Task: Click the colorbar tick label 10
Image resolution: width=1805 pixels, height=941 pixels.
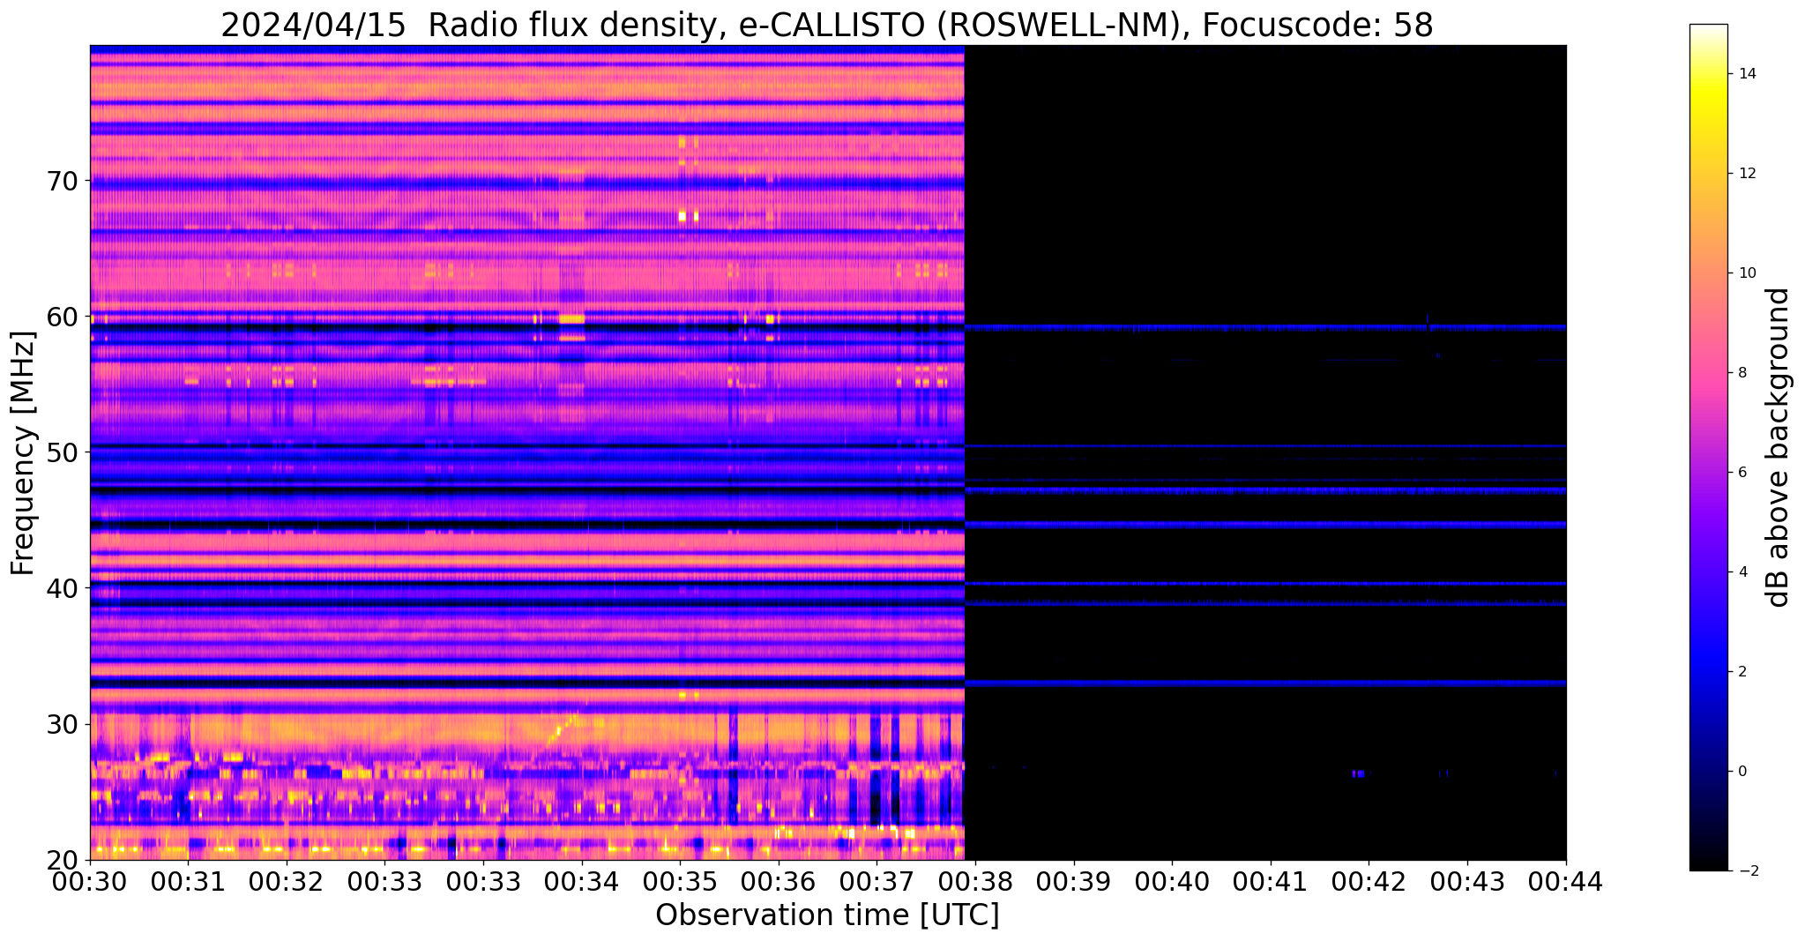Action: click(x=1747, y=273)
